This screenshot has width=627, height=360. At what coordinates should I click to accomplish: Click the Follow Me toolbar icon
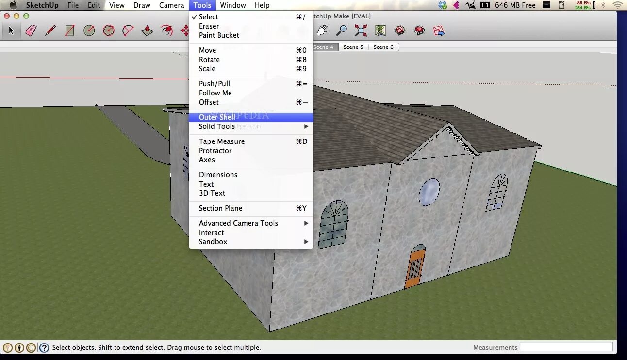(x=166, y=31)
